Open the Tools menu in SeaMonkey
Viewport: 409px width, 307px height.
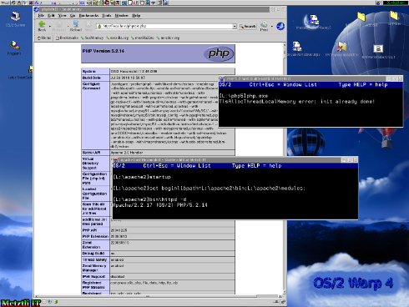click(107, 16)
